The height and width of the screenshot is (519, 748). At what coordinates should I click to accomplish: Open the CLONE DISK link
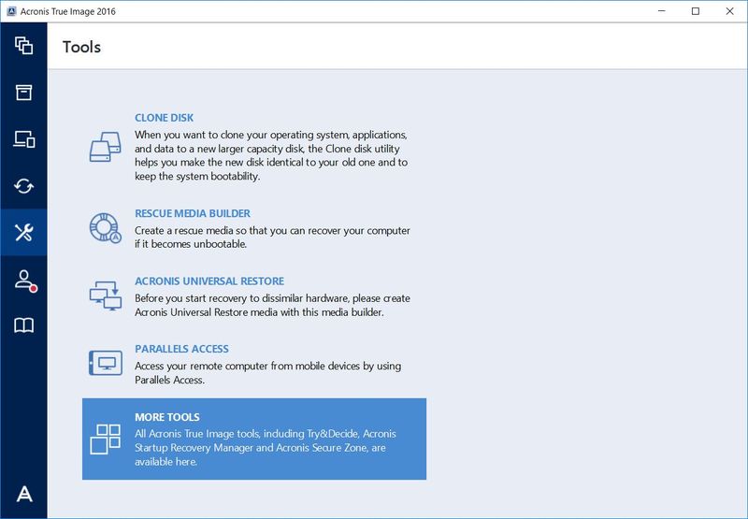[165, 118]
